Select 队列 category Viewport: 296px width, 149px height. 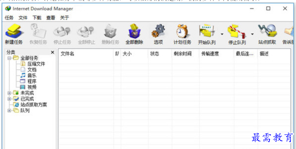pyautogui.click(x=25, y=111)
